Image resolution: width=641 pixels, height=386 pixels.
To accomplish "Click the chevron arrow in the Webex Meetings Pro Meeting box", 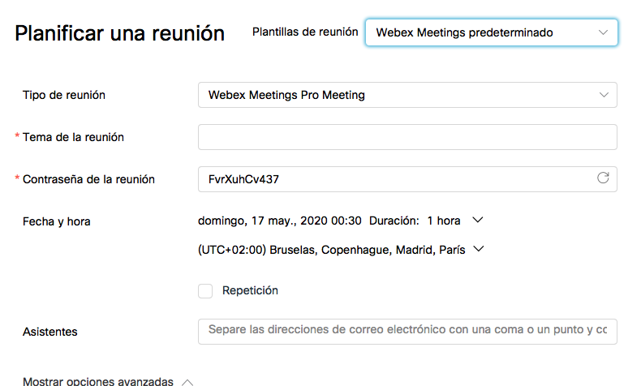I will pyautogui.click(x=604, y=95).
